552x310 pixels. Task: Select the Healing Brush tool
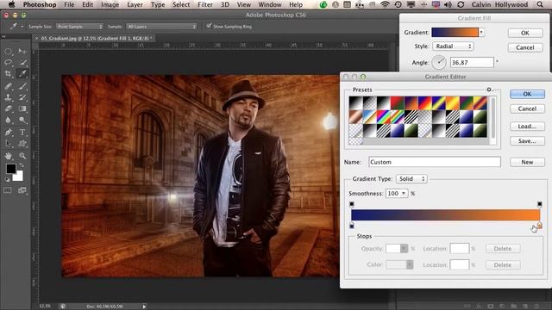coord(8,86)
